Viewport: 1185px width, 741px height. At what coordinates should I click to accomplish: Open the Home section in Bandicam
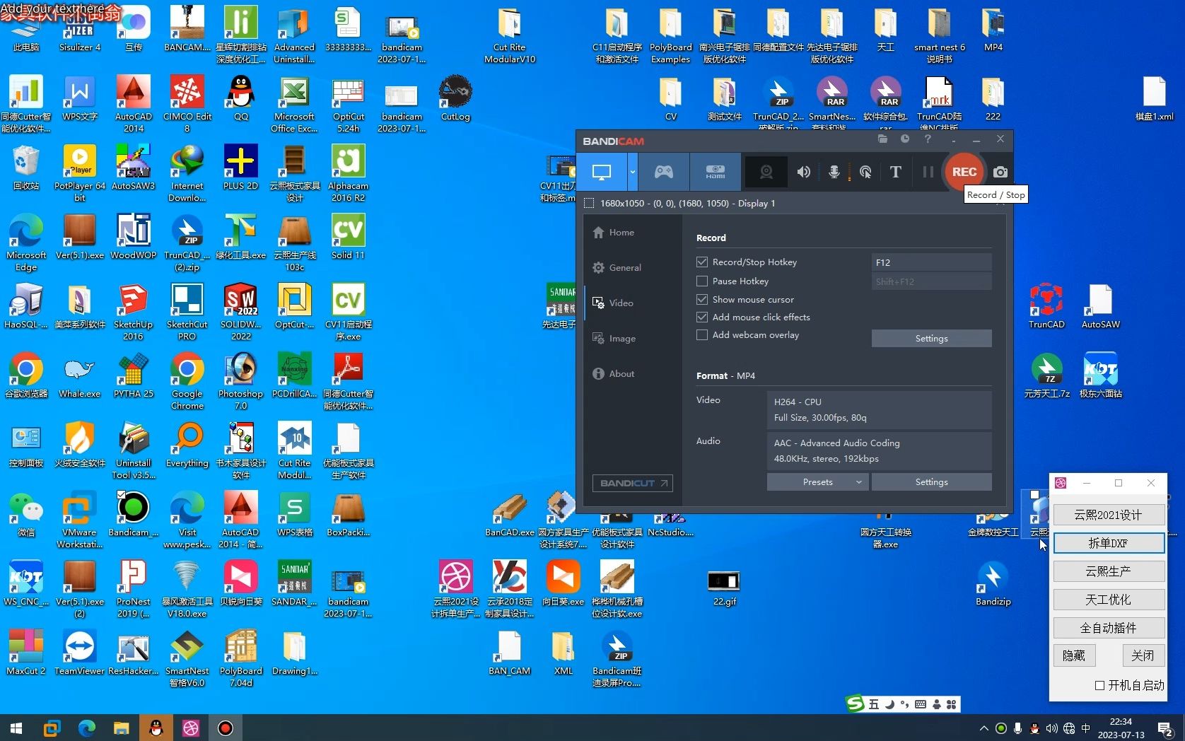[614, 233]
